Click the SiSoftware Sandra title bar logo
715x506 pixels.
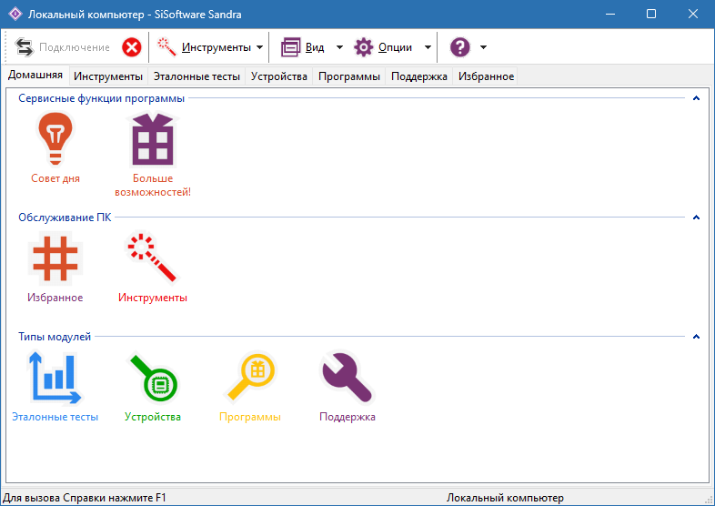point(15,15)
